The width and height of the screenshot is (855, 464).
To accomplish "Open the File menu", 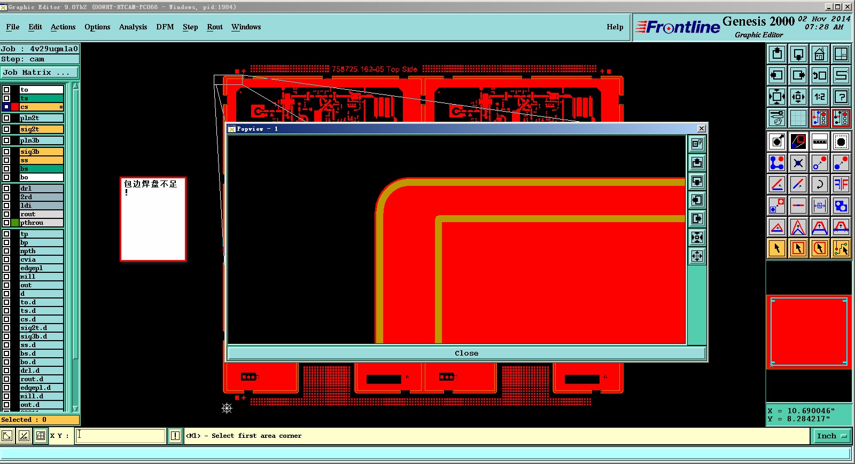I will coord(13,27).
